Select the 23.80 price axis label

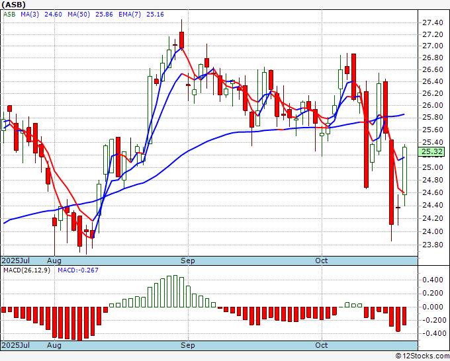[433, 245]
